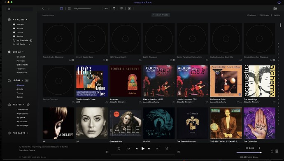284x161 pixels.
Task: Open the play queue icon
Action: (167, 149)
